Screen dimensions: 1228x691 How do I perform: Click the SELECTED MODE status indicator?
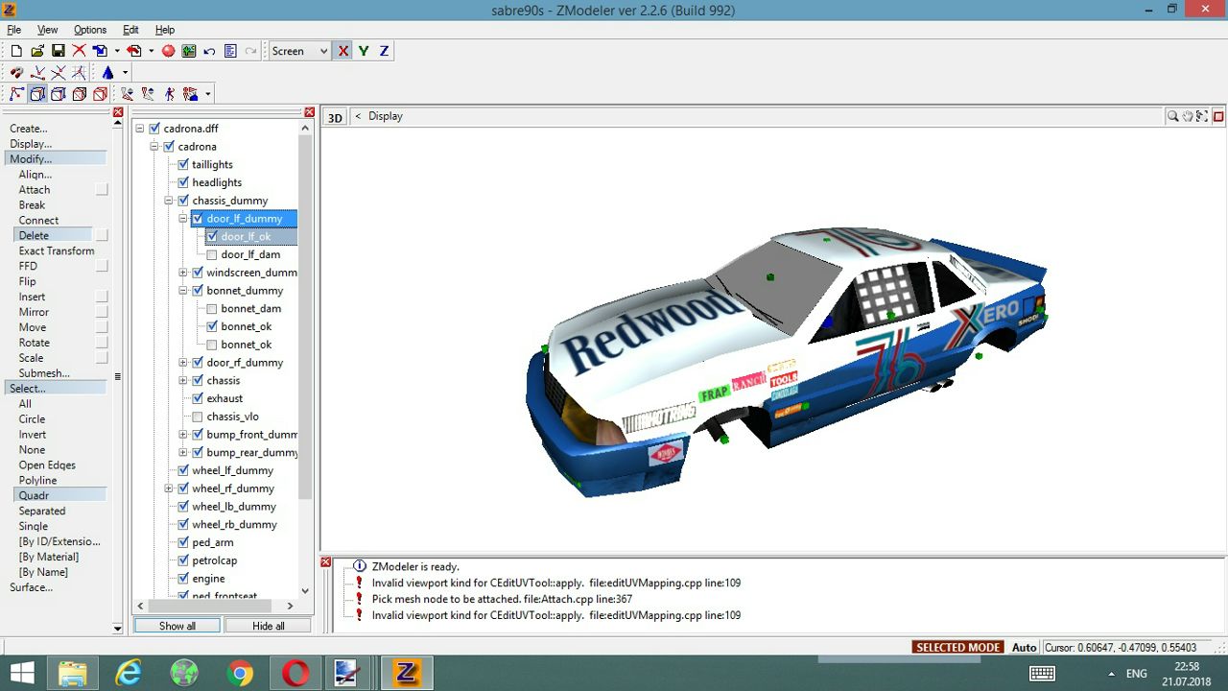click(957, 648)
